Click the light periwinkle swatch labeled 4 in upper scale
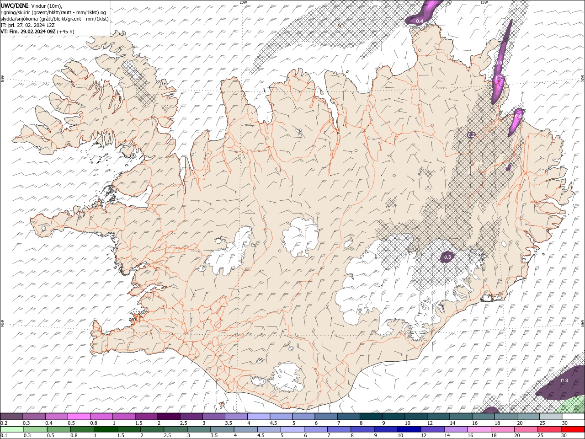The height and width of the screenshot is (439, 585). (259, 417)
